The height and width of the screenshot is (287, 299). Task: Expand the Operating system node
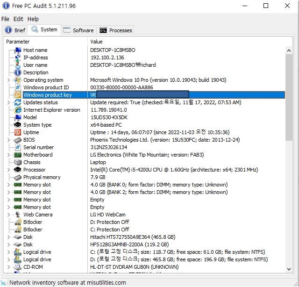click(8, 80)
